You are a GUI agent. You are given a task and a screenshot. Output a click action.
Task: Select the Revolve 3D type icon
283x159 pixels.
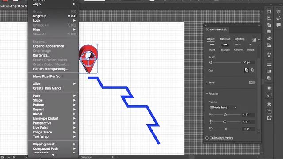point(238,45)
